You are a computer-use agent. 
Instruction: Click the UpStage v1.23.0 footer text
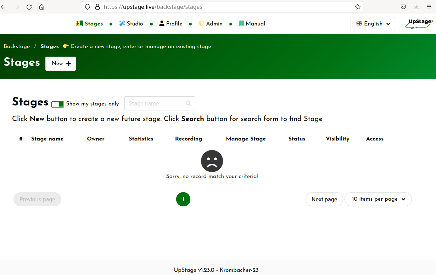pyautogui.click(x=216, y=270)
